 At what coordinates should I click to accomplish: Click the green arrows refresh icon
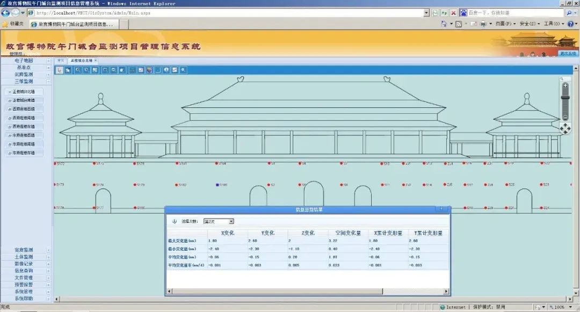tap(444, 13)
